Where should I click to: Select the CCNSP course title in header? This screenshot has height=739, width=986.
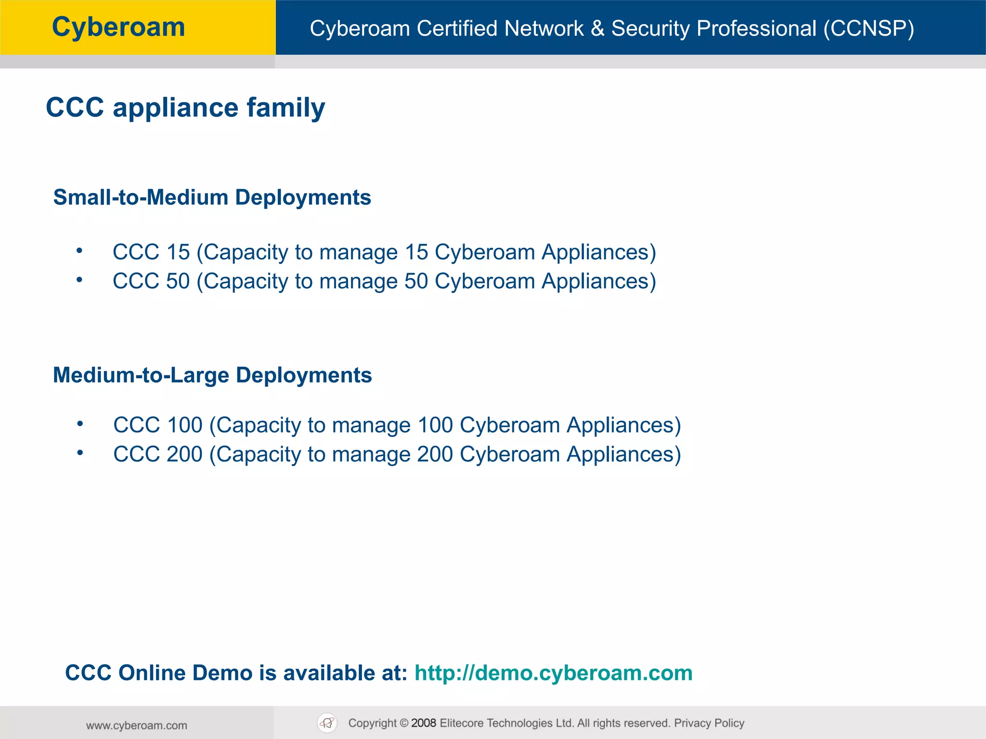(x=612, y=28)
